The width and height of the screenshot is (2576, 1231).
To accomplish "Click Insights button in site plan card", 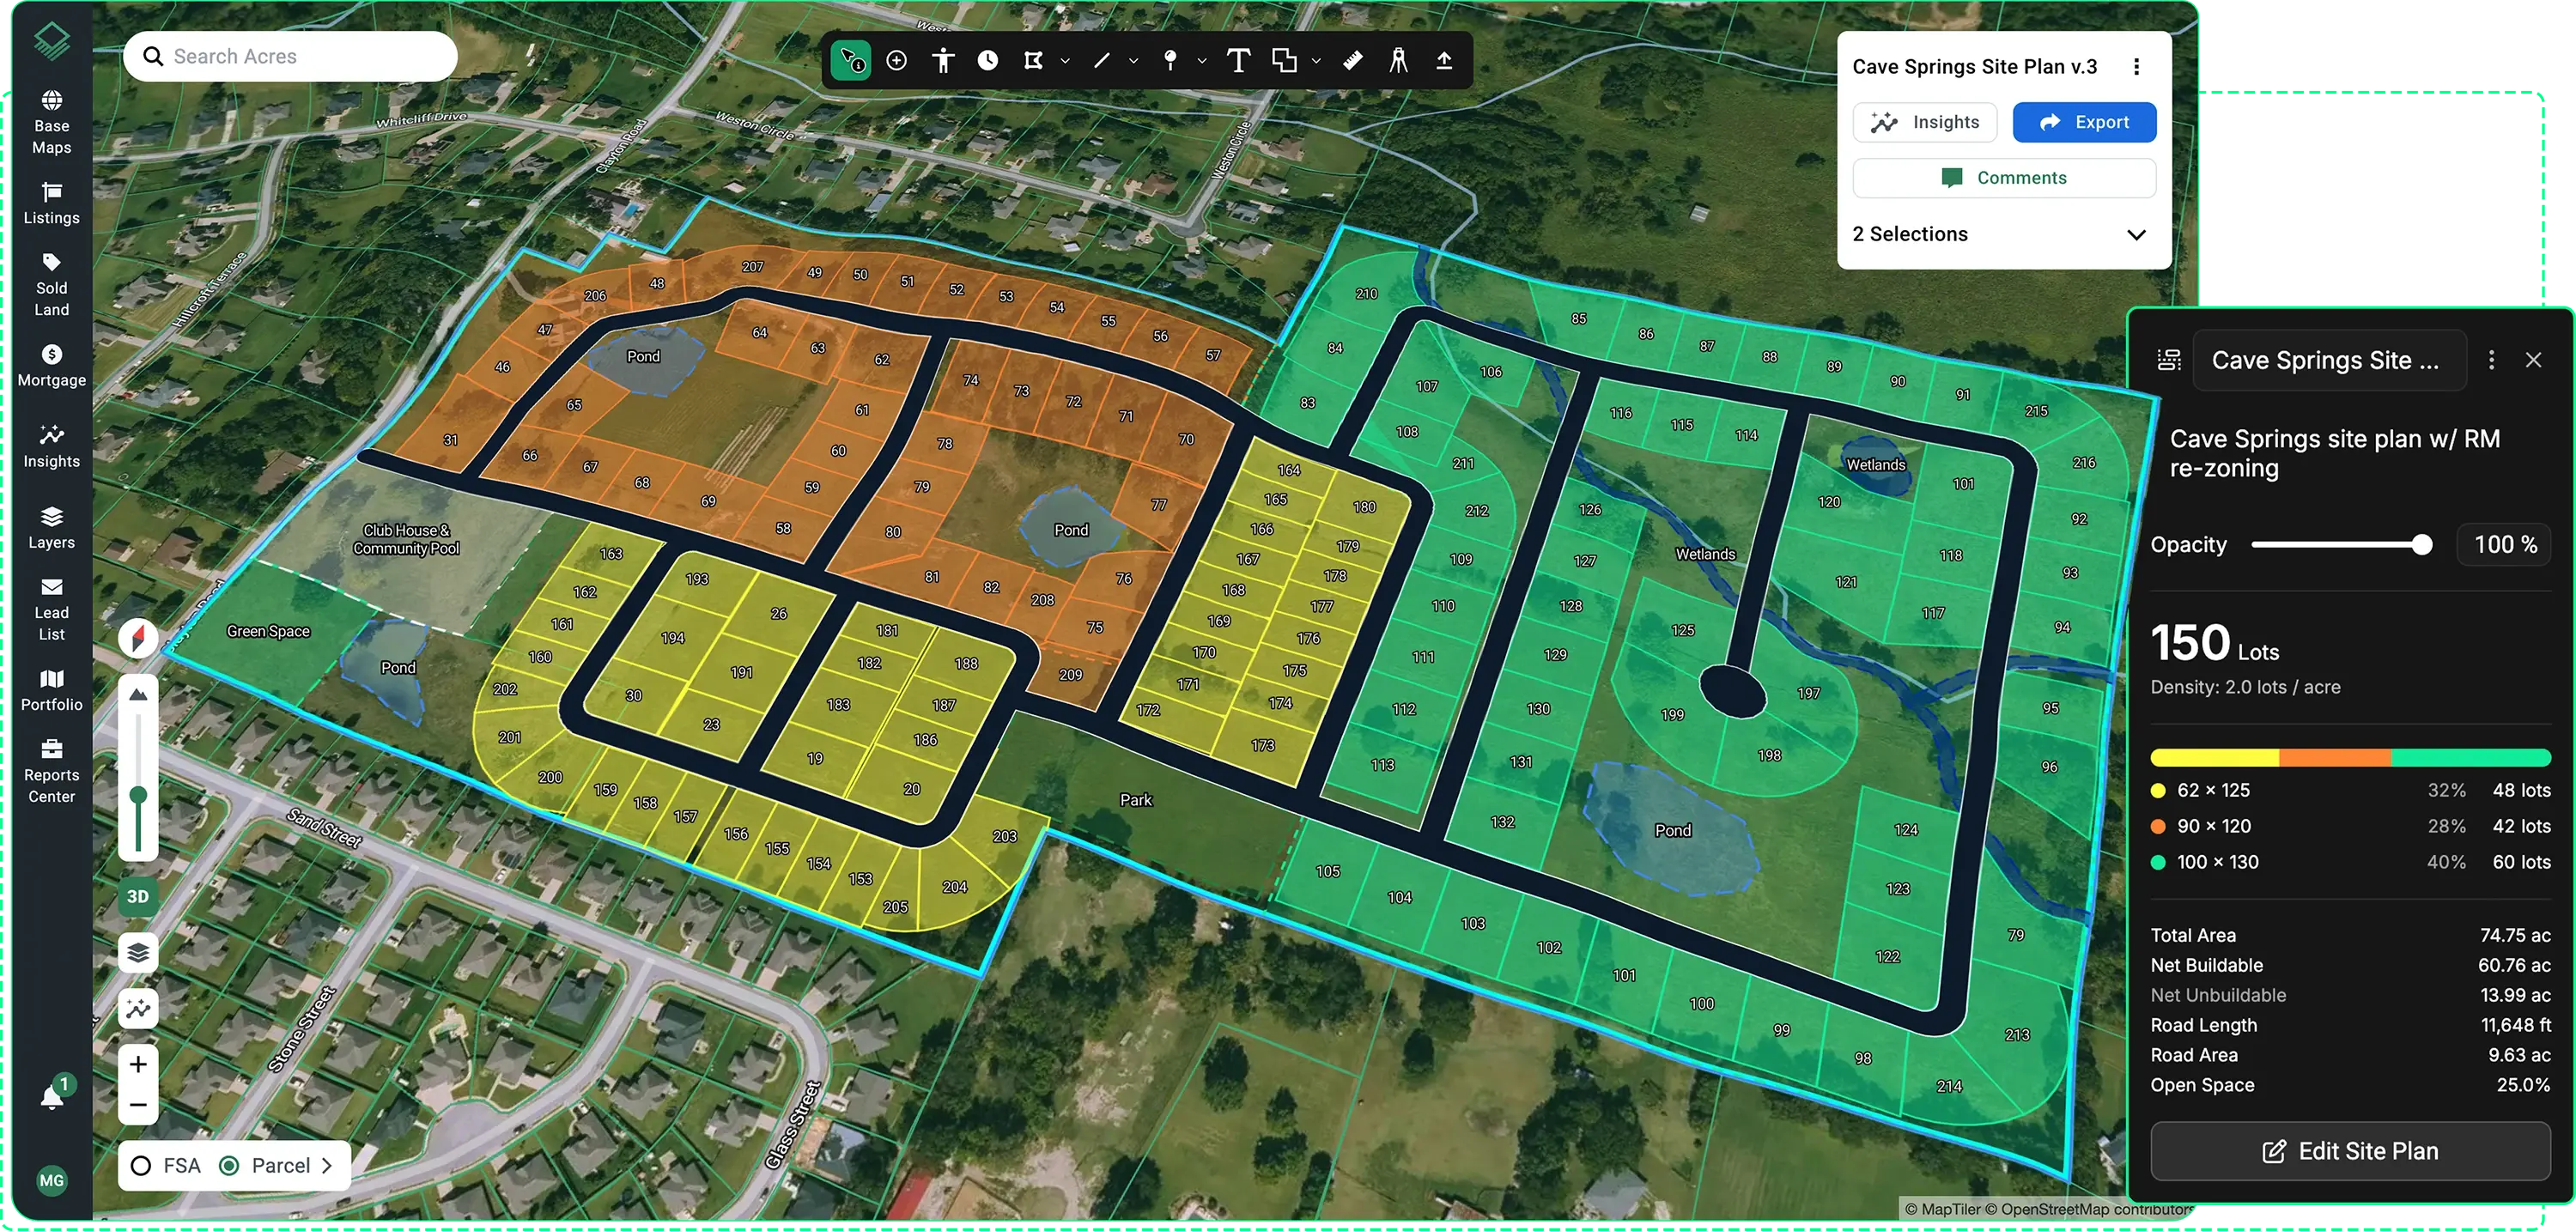I will (x=1925, y=122).
